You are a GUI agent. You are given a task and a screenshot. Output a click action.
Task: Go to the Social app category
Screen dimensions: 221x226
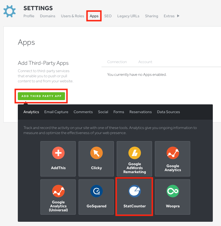pos(103,112)
